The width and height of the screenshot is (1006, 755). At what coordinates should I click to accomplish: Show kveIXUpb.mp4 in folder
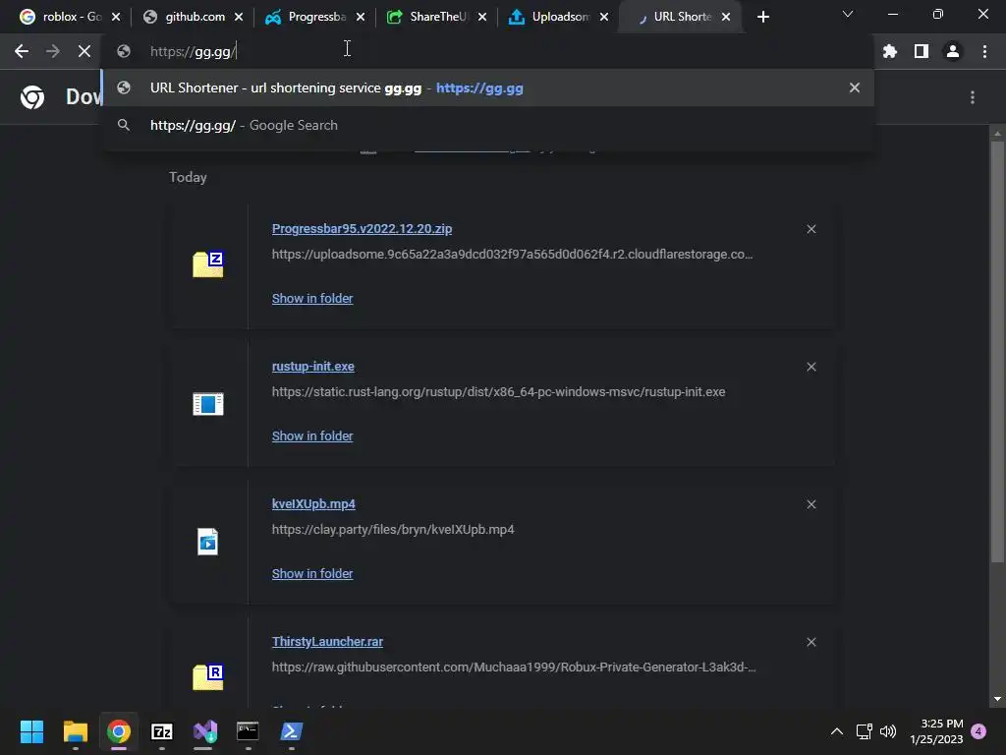coord(312,574)
